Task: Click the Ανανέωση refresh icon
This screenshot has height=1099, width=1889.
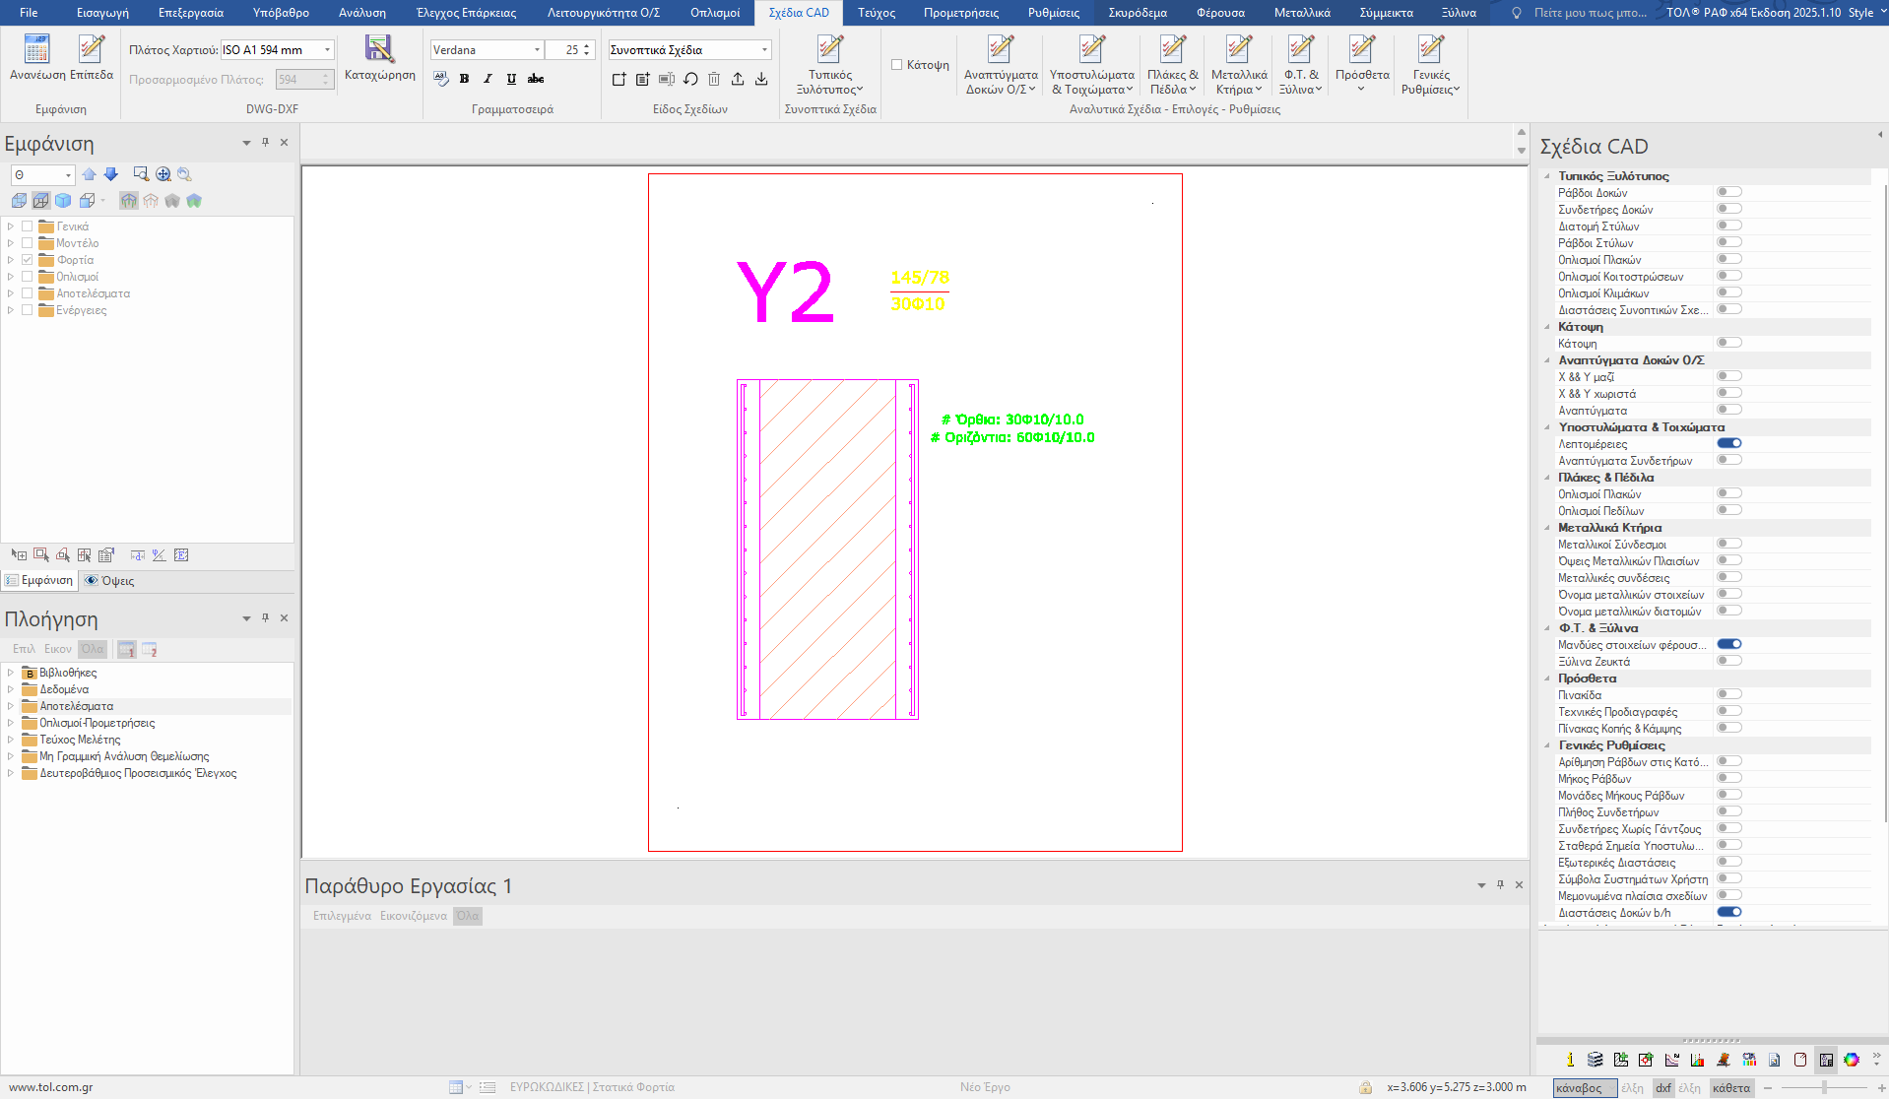Action: (36, 49)
